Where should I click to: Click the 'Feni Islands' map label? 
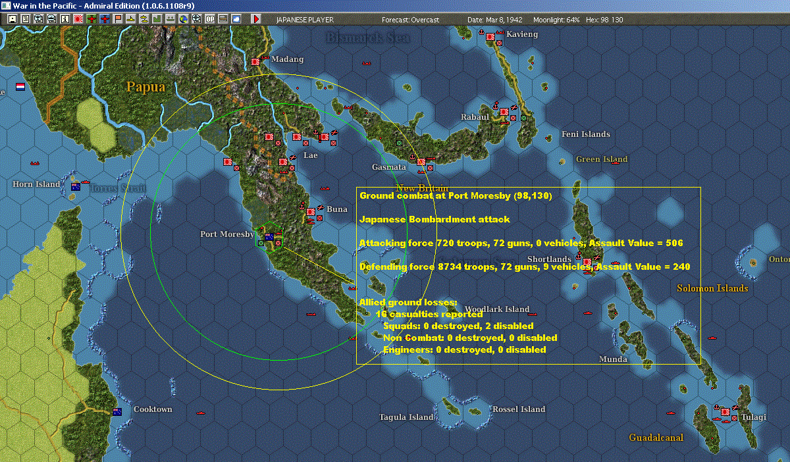(586, 134)
